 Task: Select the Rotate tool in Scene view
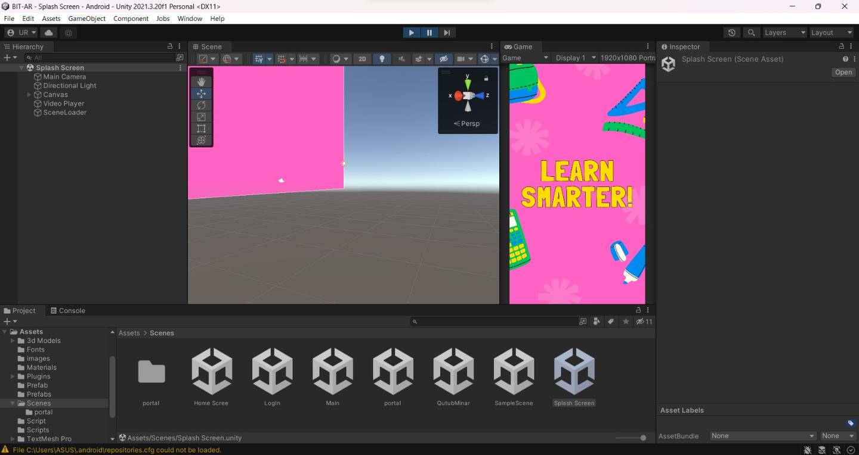pyautogui.click(x=201, y=105)
